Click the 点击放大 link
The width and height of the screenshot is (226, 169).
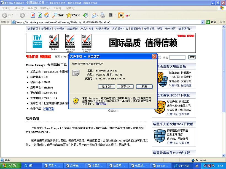(113, 110)
